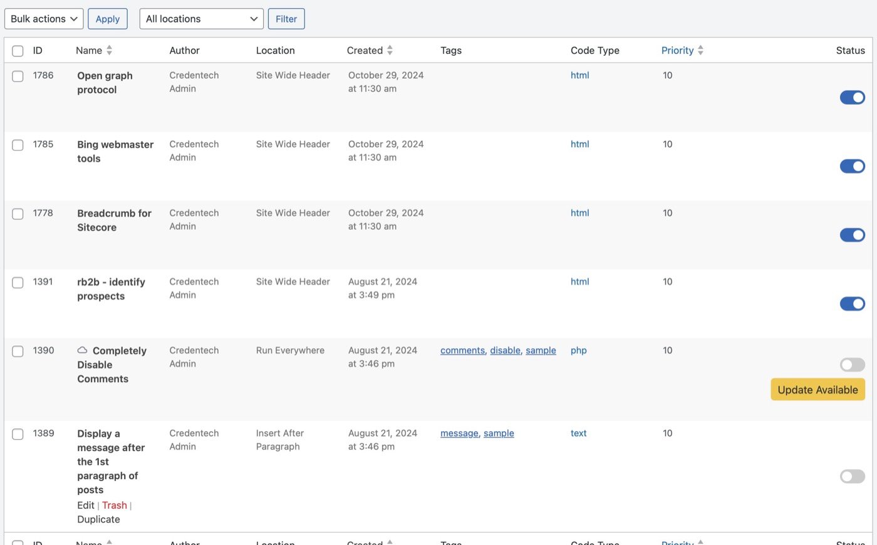877x545 pixels.
Task: Open the Completely Disable Comments snippet
Action: [x=112, y=365]
